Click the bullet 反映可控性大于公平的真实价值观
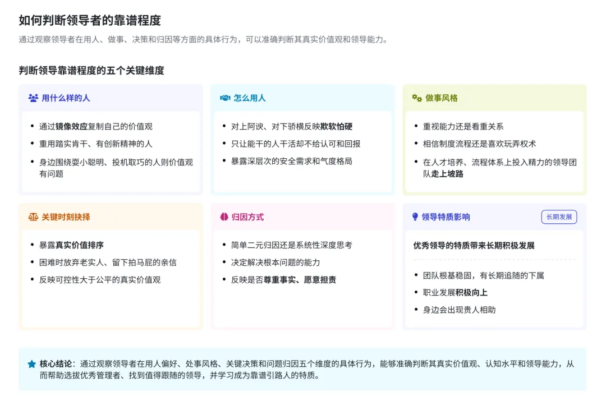The width and height of the screenshot is (606, 396). pos(100,280)
